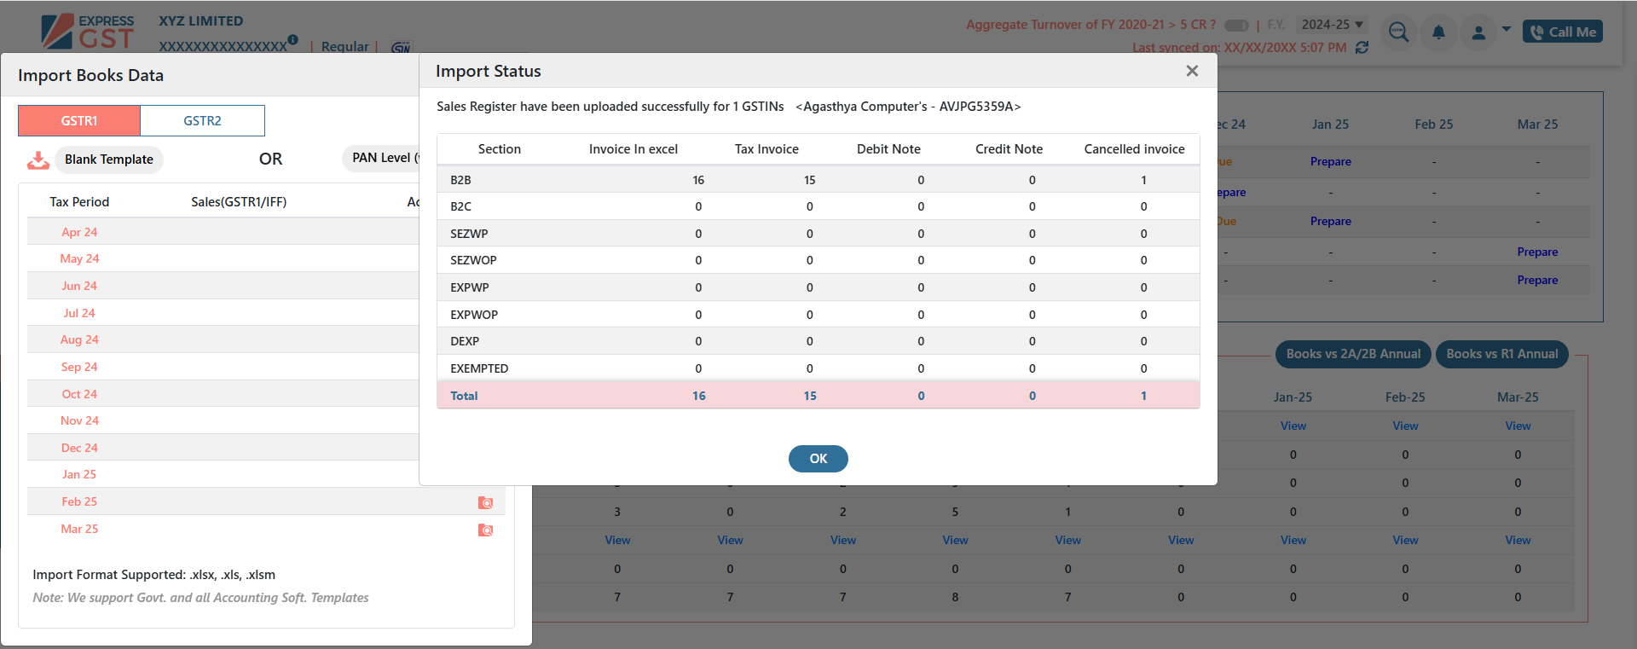Click the Last synced on timestamp text

[1239, 48]
